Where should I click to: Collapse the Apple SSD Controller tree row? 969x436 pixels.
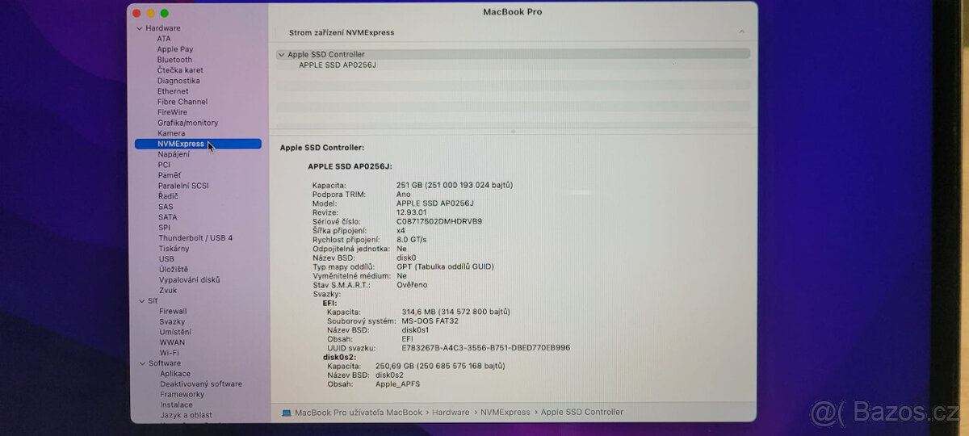click(281, 55)
